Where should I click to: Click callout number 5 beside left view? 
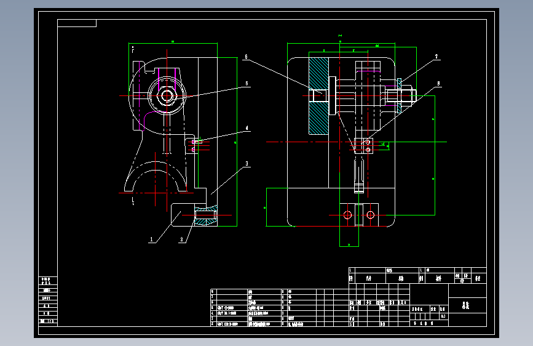pos(247,84)
